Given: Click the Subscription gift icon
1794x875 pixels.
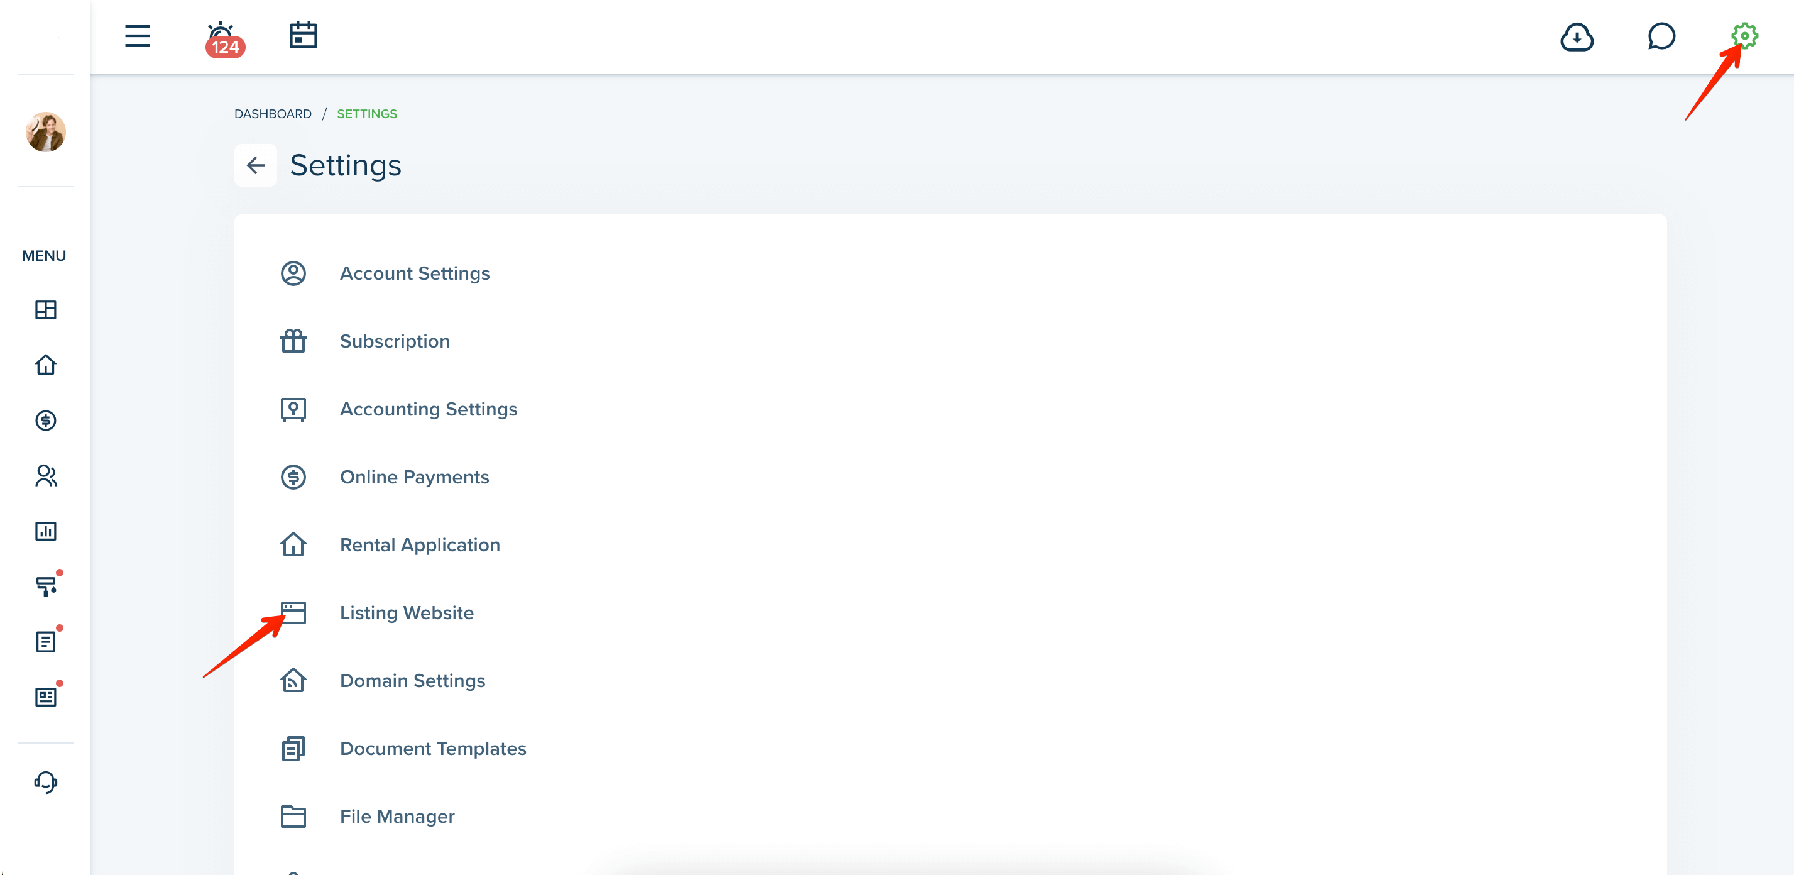Looking at the screenshot, I should pos(293,341).
